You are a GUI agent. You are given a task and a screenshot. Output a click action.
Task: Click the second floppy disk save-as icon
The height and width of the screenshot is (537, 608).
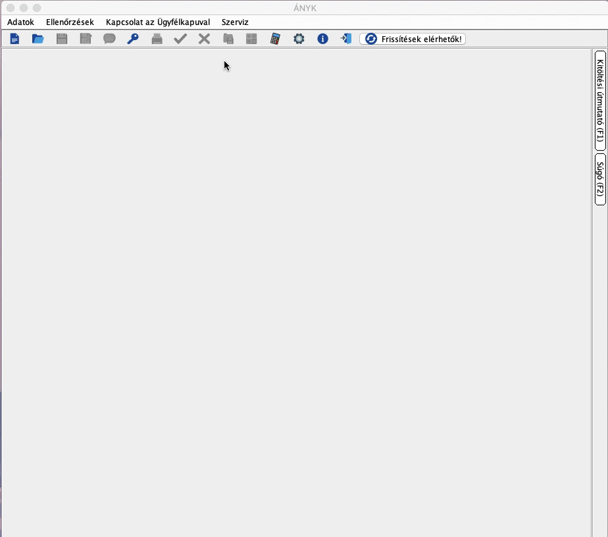pos(86,39)
